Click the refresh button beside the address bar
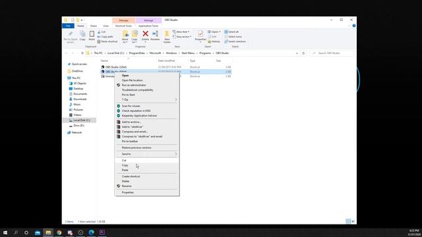422x237 pixels. tap(303, 53)
